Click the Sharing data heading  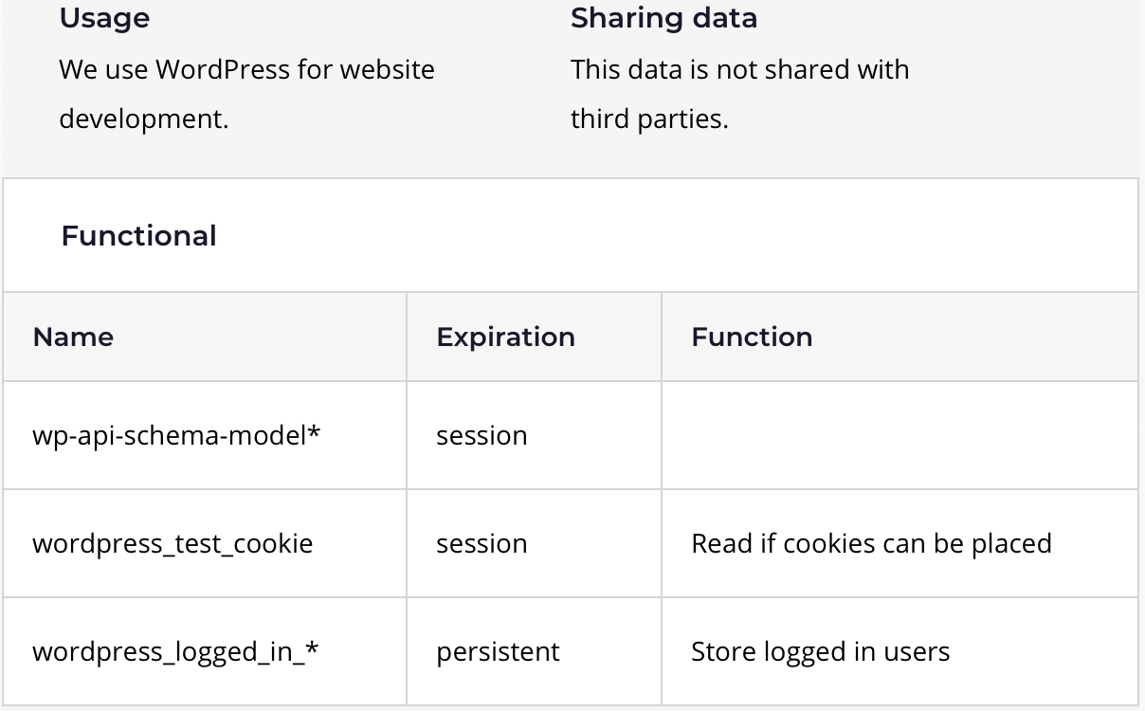point(663,18)
